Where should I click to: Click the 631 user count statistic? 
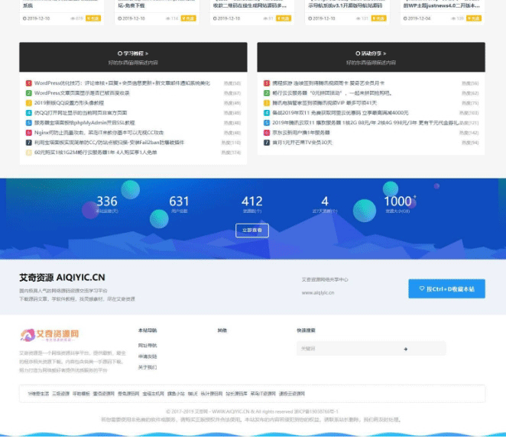pyautogui.click(x=179, y=201)
